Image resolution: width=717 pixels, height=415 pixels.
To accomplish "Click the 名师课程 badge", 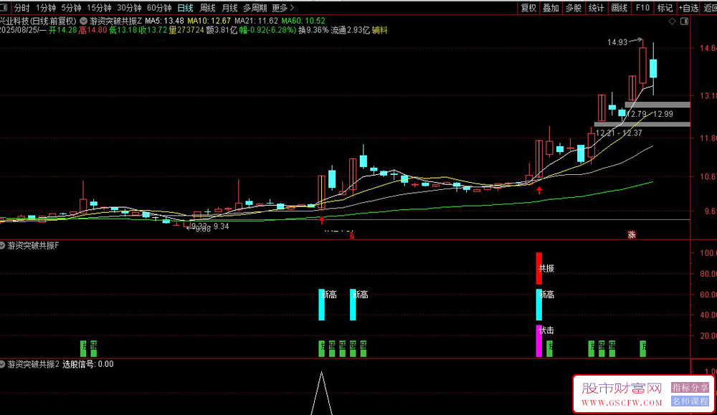I will (690, 401).
